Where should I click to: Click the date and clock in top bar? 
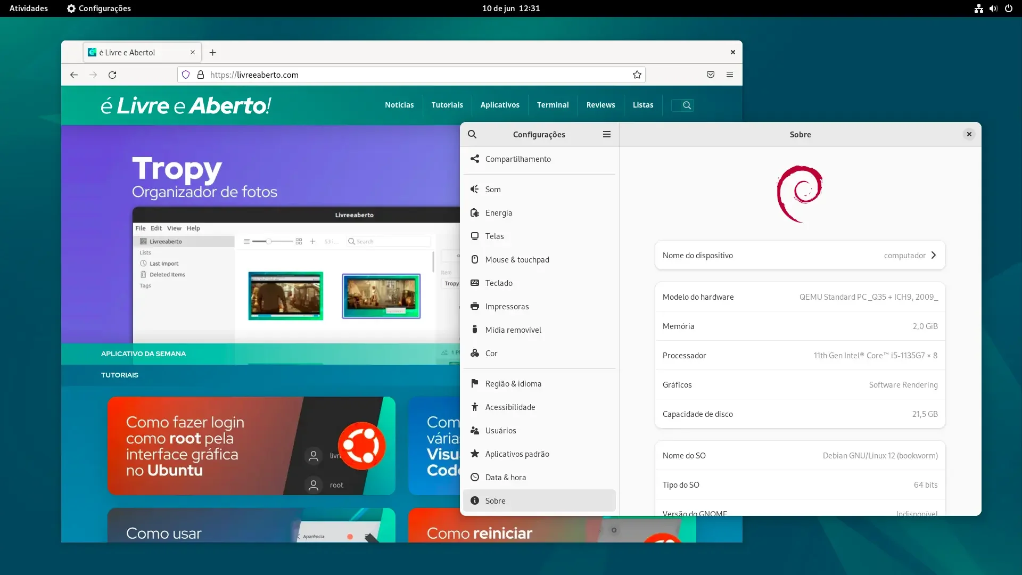[511, 9]
